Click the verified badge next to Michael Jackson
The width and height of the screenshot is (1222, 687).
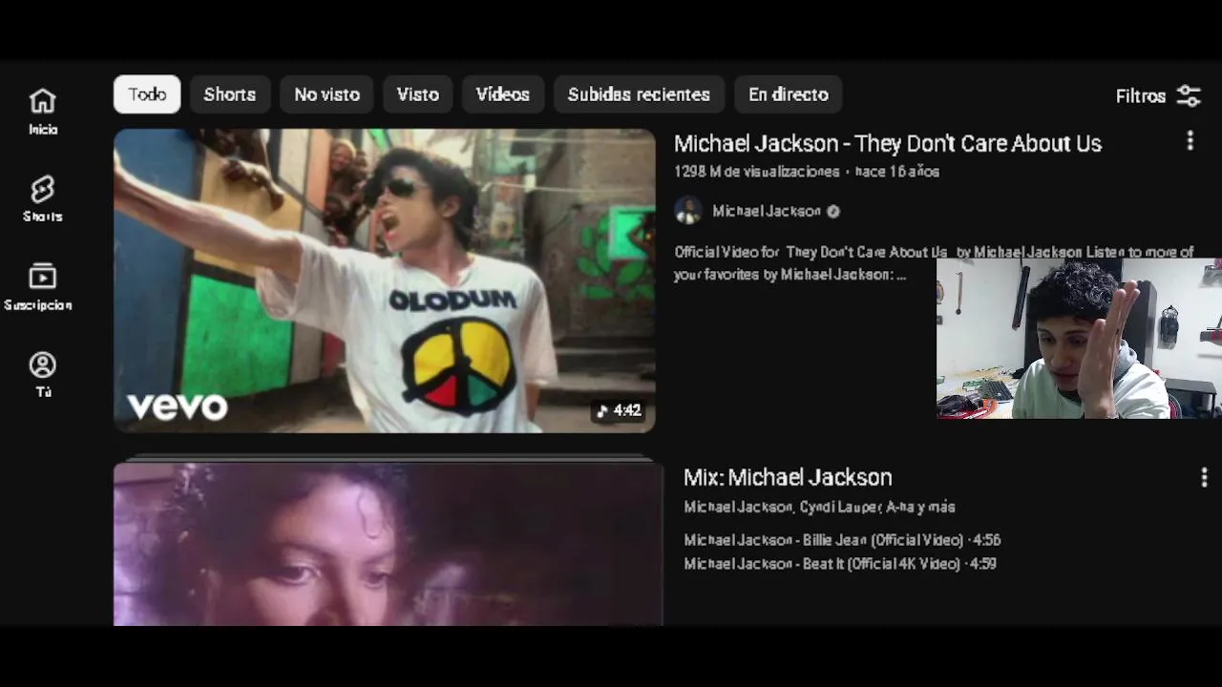point(832,211)
